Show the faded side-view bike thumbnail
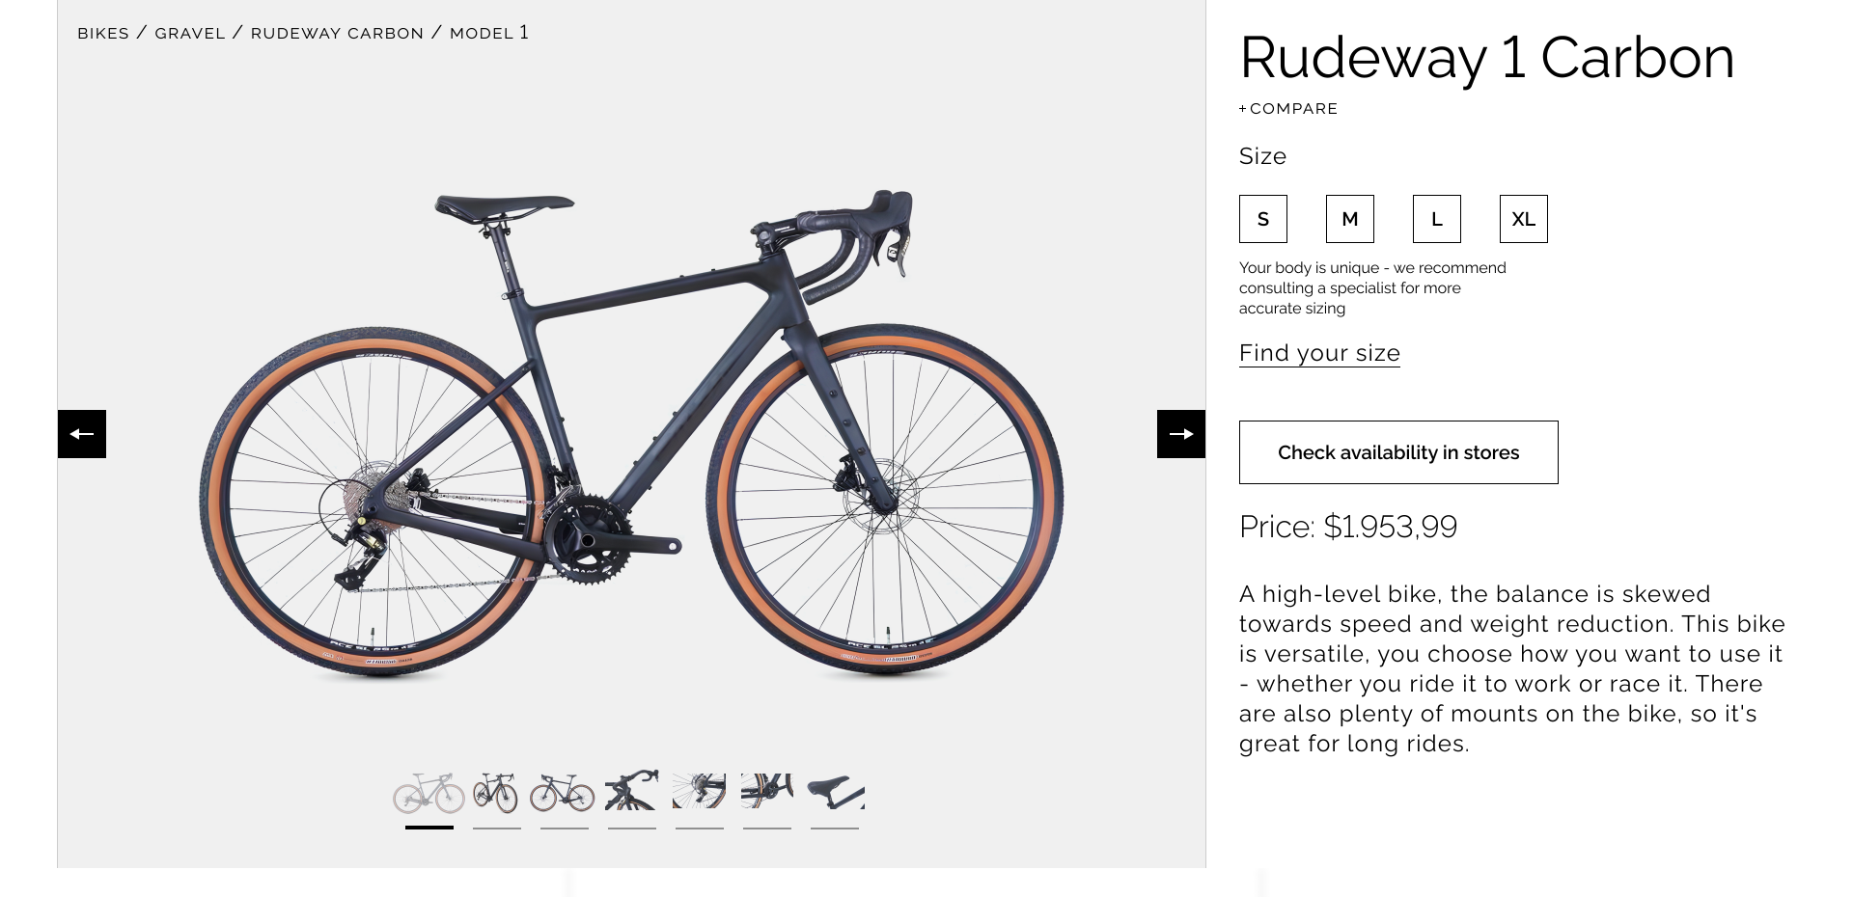The width and height of the screenshot is (1853, 897). click(429, 793)
